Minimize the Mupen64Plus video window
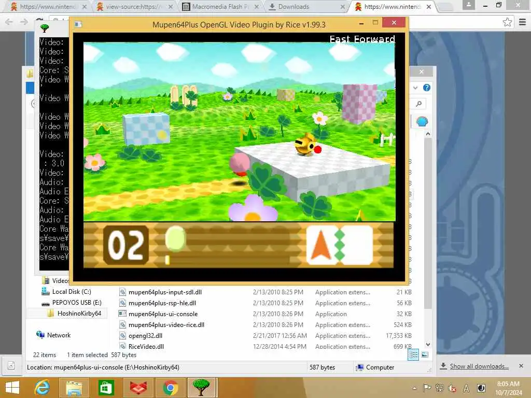Image resolution: width=531 pixels, height=398 pixels. point(361,23)
